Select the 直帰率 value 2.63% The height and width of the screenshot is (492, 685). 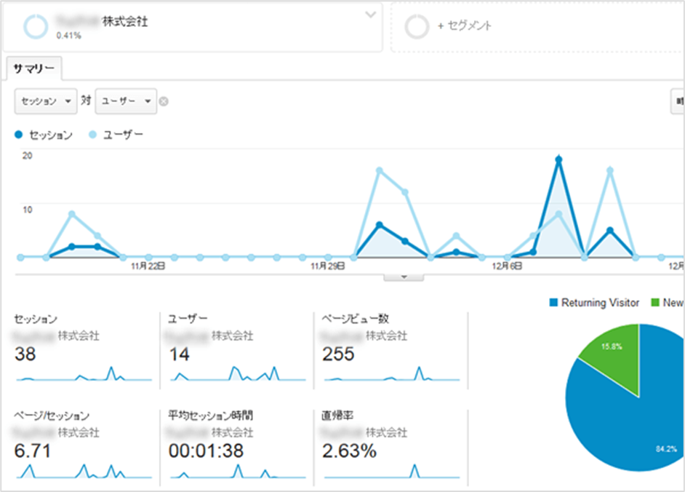[350, 451]
